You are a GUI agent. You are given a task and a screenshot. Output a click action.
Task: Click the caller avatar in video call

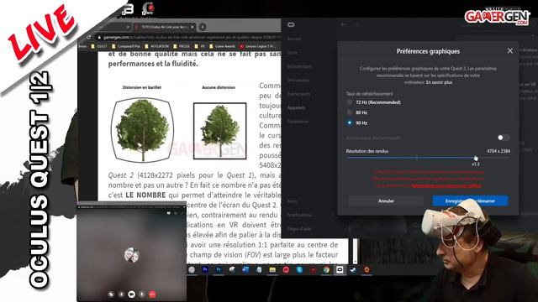point(131,255)
